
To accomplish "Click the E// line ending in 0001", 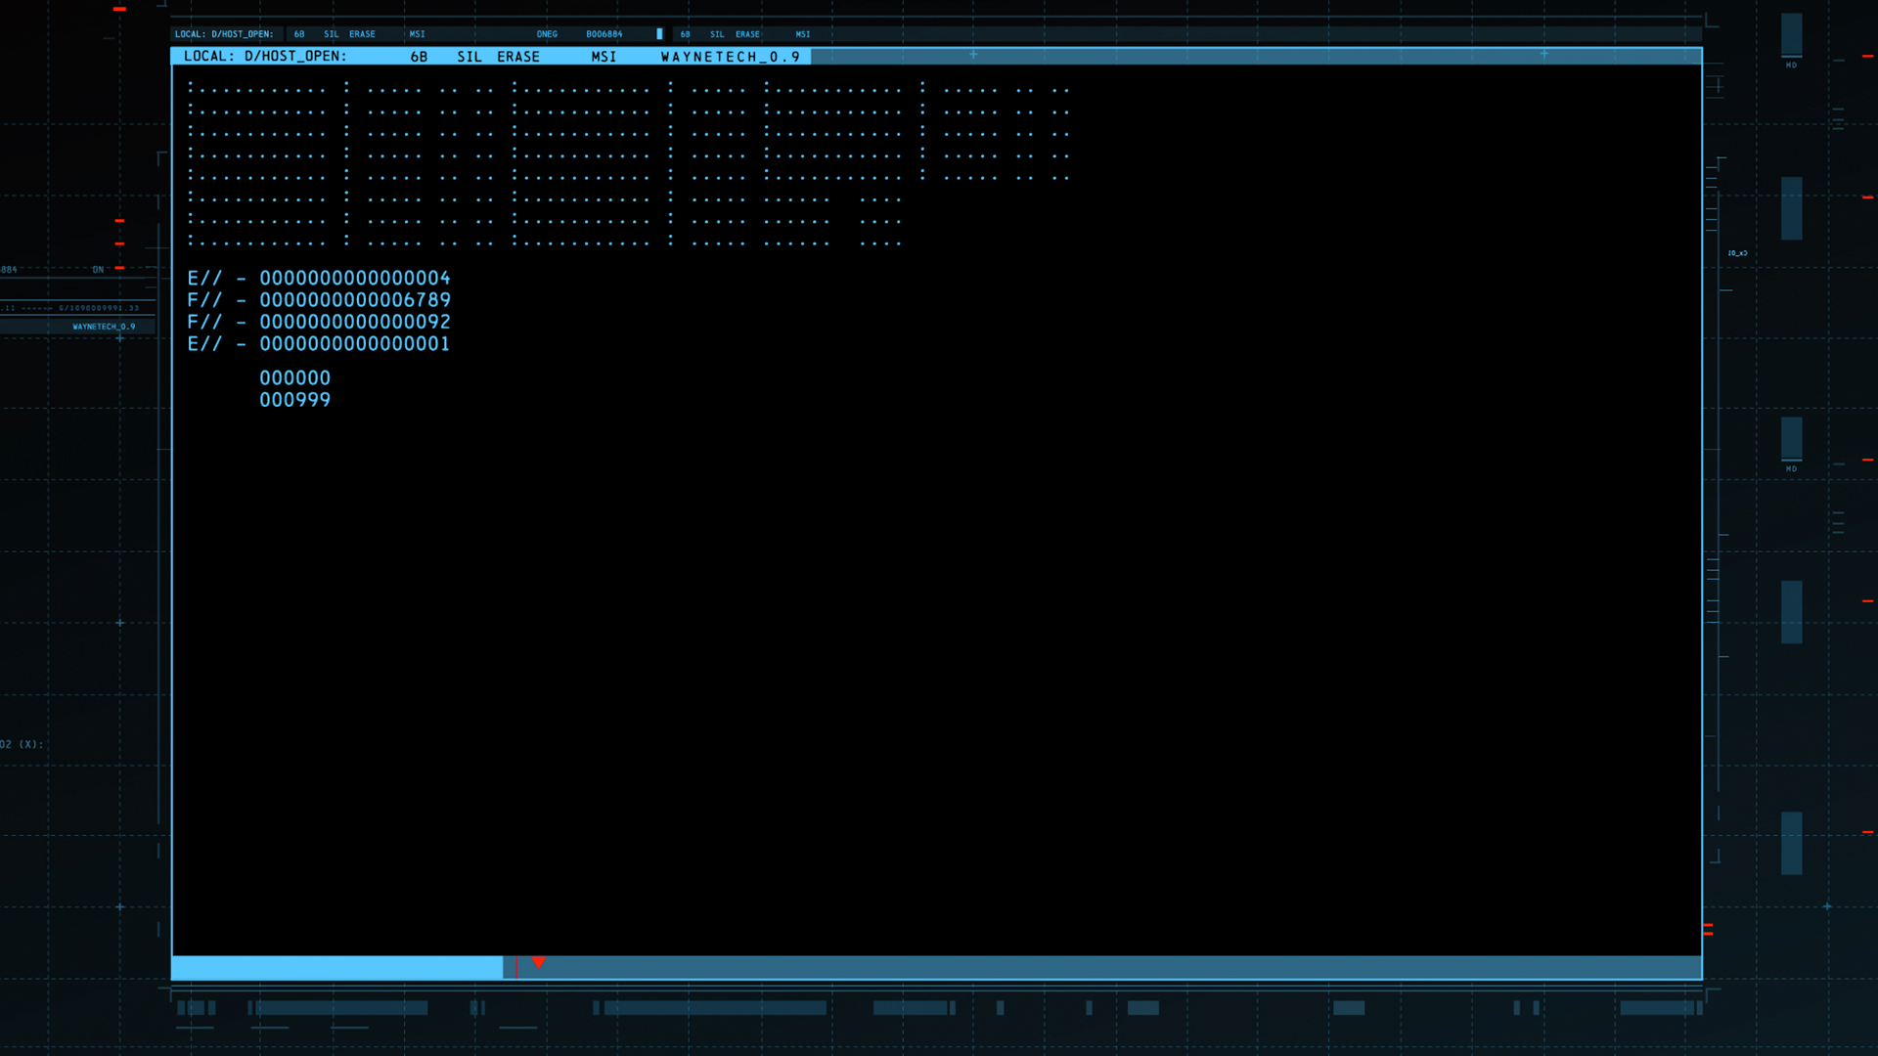I will 319,344.
